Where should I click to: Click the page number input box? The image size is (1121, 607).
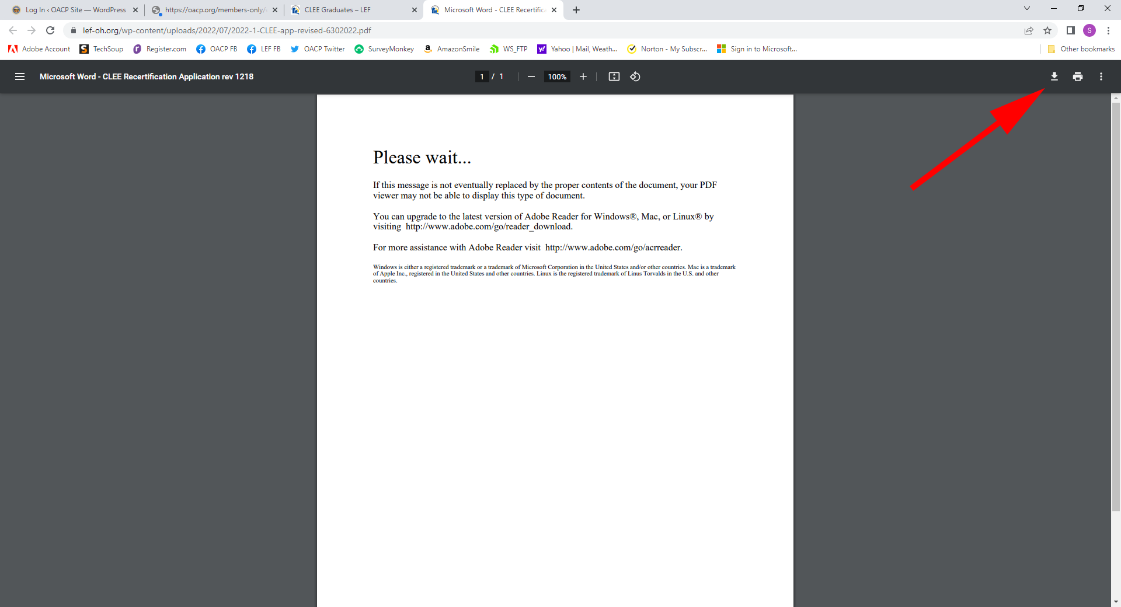pos(482,76)
